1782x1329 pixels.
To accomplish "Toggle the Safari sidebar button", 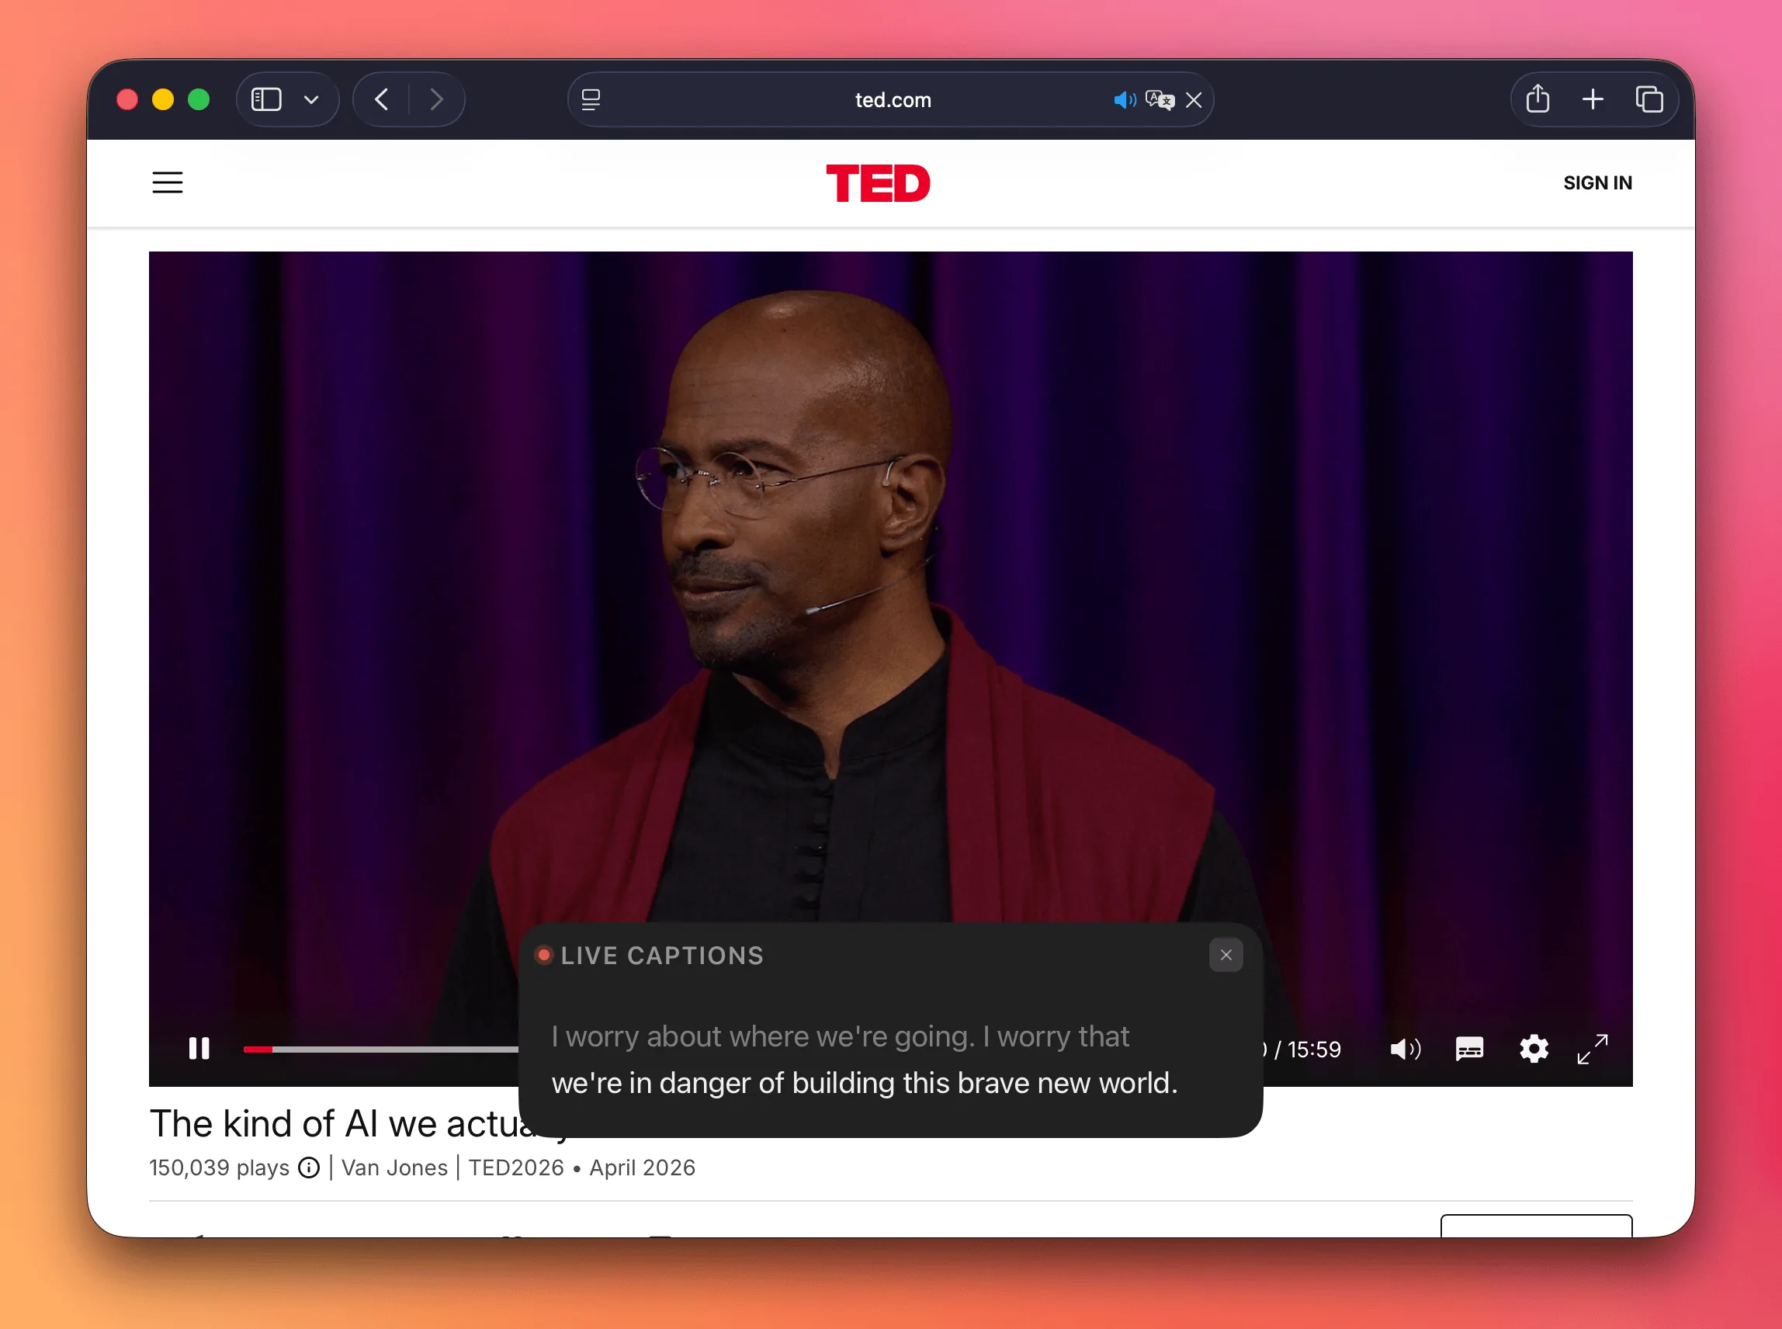I will 266,100.
